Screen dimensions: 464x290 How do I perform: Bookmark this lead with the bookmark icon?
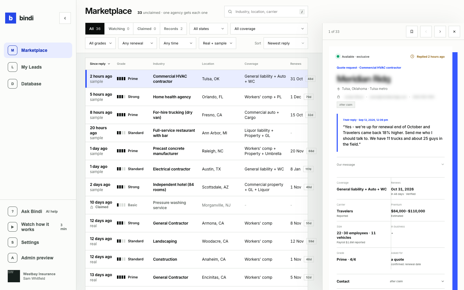point(412,32)
